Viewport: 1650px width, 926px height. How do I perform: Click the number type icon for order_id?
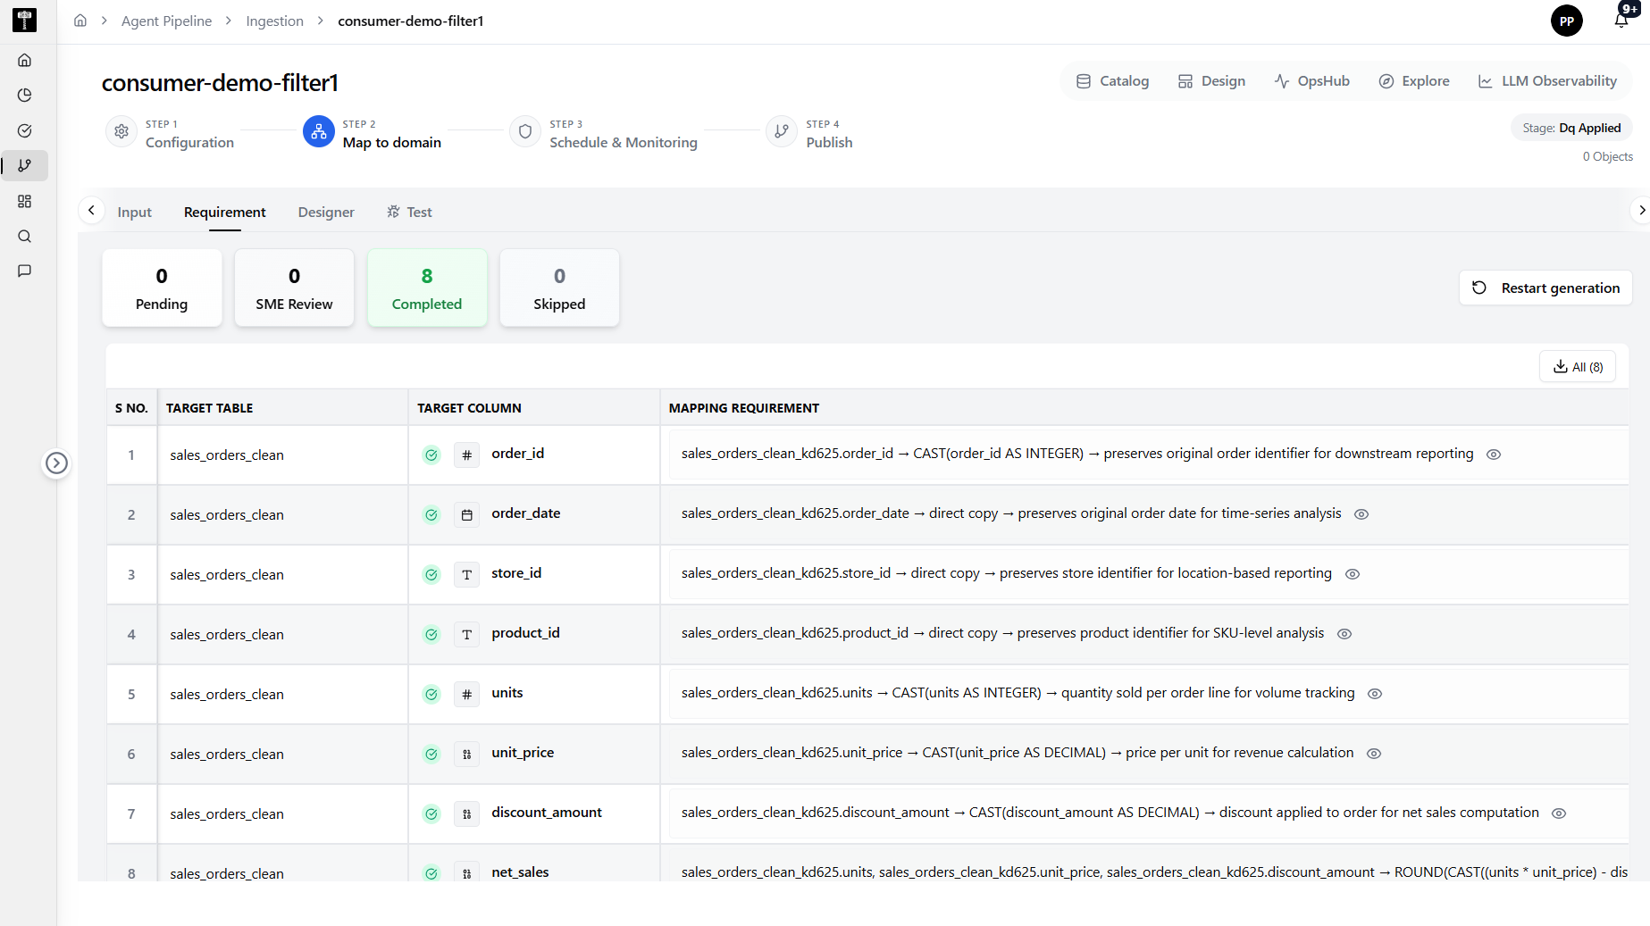tap(466, 455)
